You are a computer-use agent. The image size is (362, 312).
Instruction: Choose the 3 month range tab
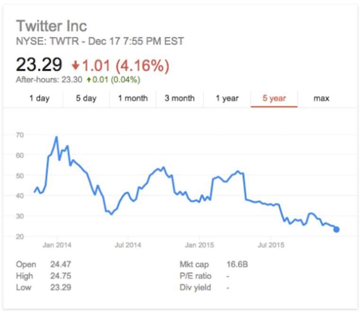(x=180, y=98)
